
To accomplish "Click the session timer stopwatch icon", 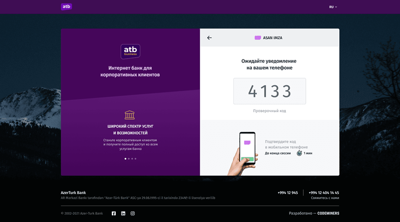I will pyautogui.click(x=299, y=153).
